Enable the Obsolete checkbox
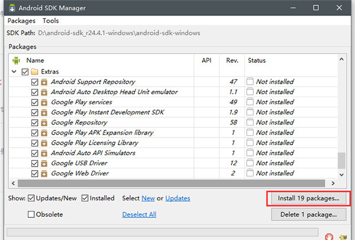 (x=32, y=215)
